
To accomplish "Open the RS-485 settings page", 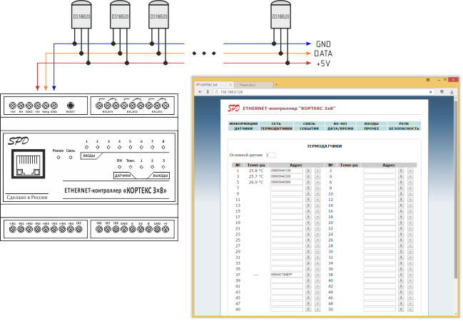I will pyautogui.click(x=340, y=123).
